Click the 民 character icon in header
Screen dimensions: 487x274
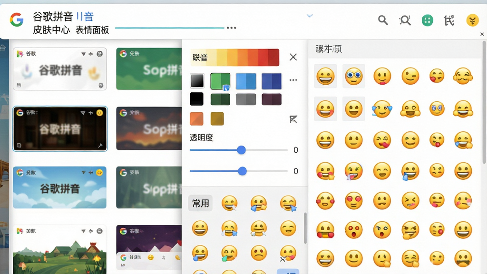click(449, 20)
